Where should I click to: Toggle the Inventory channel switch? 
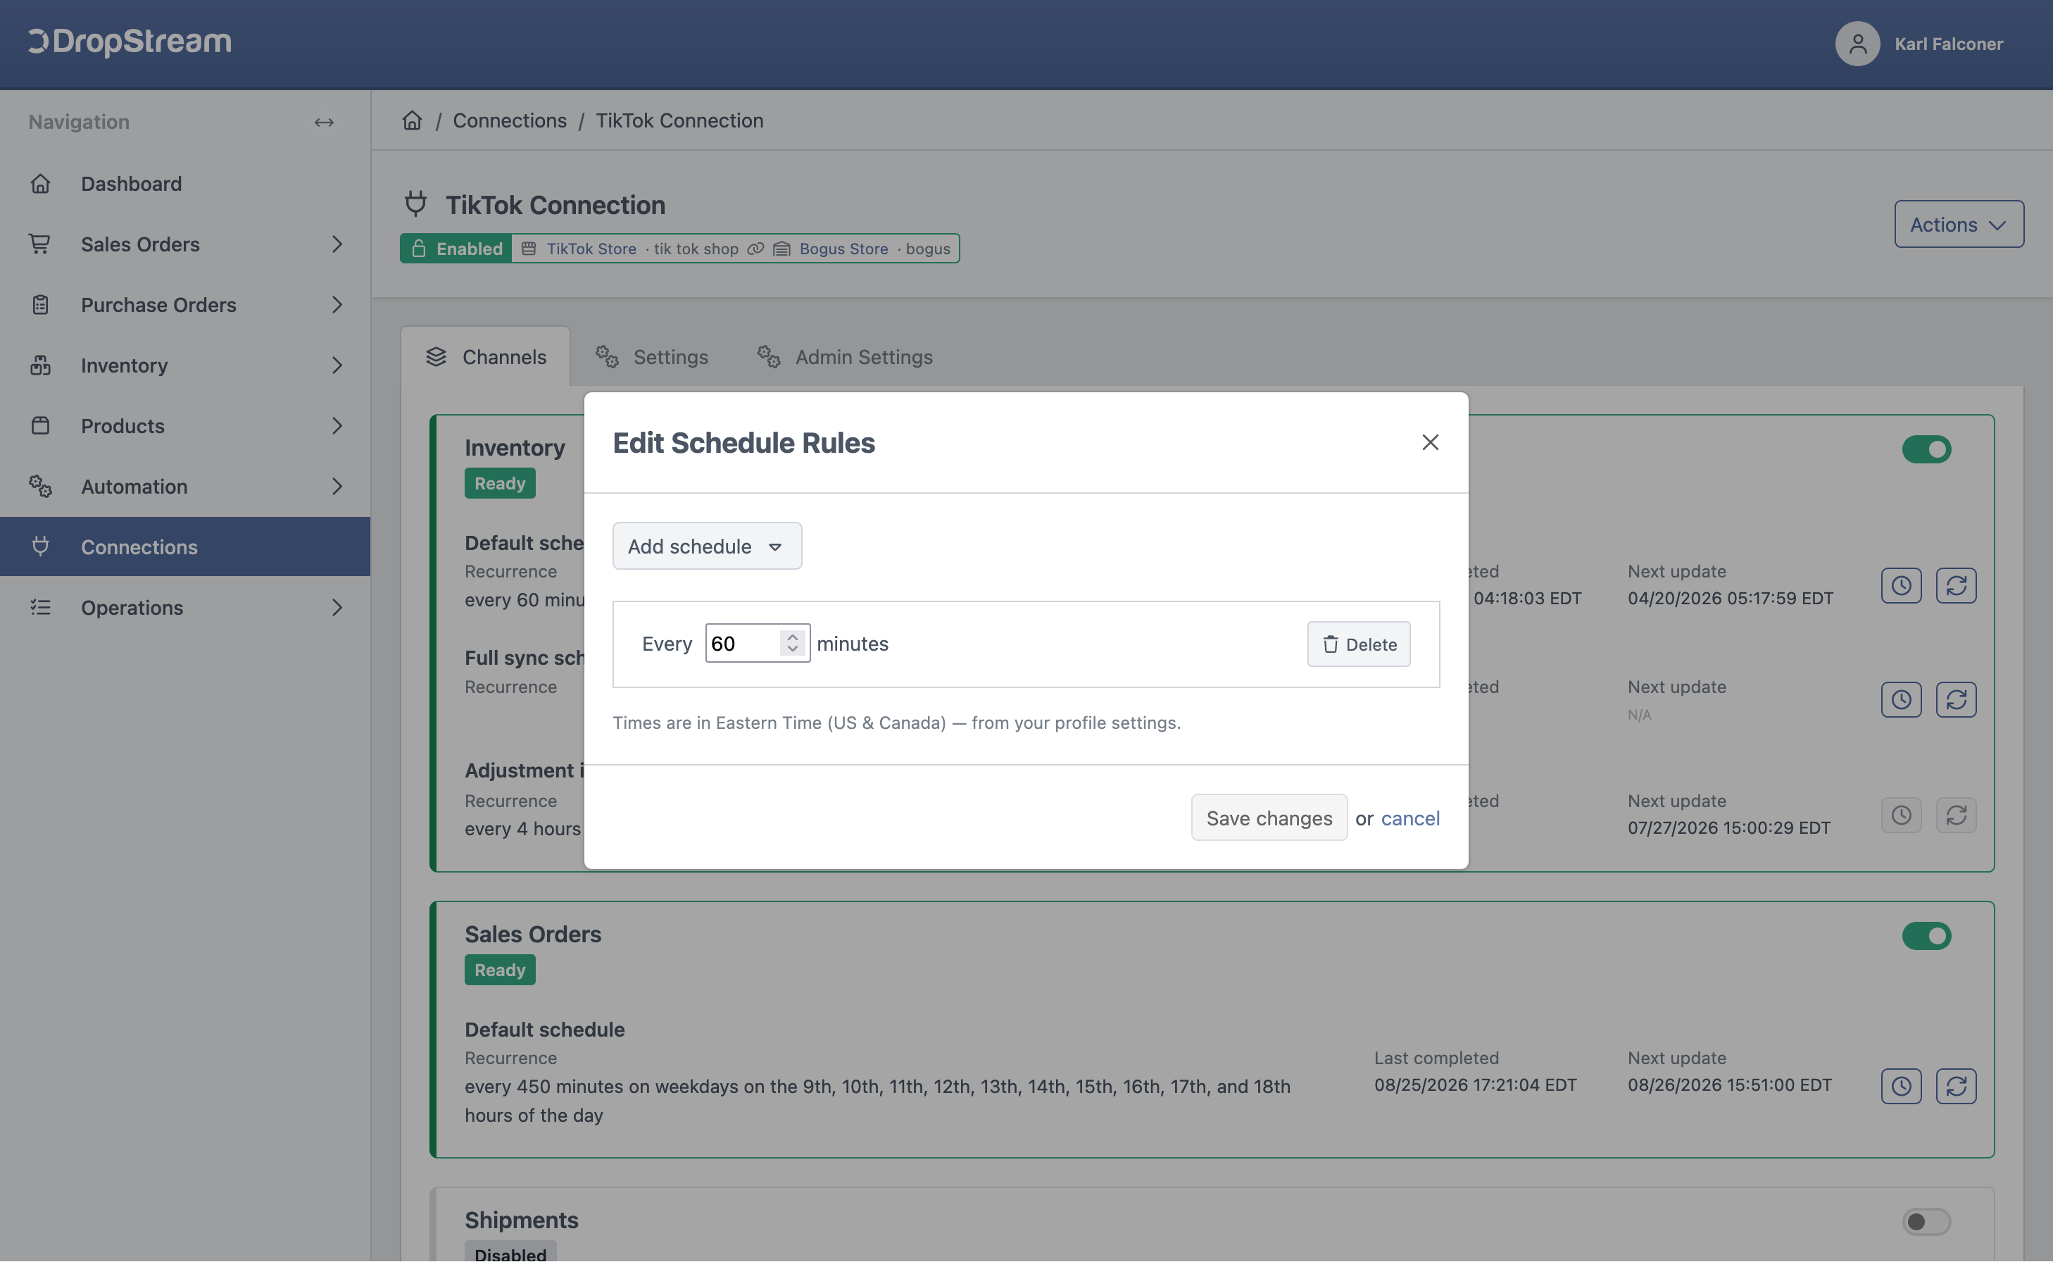tap(1926, 449)
